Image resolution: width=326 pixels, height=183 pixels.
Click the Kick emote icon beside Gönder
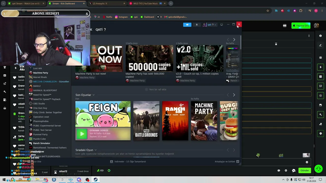(294, 171)
